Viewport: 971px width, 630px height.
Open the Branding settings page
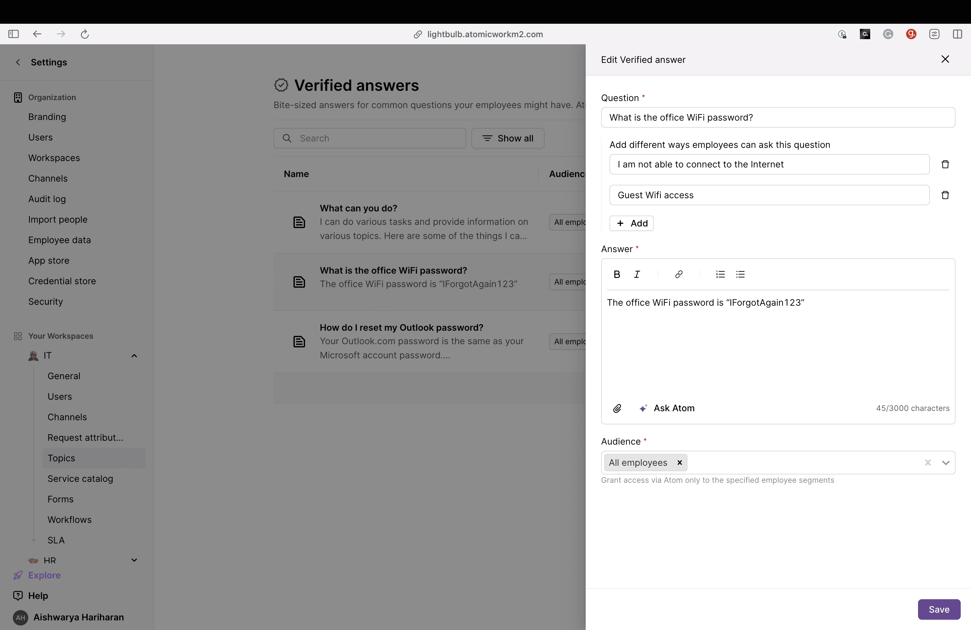(x=47, y=117)
